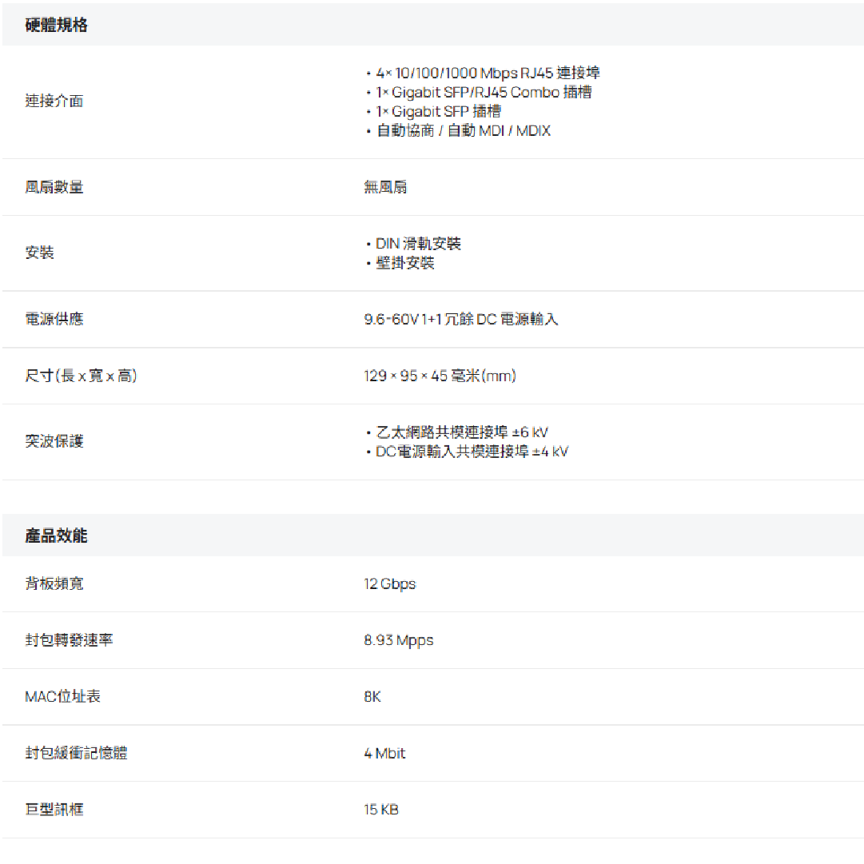Select the 自動協商 / 自動 MDI / MDIX line
Viewport: 864px width, 864px height.
point(463,131)
